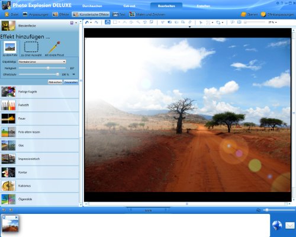
Task: Open the Text menu item
Action: pyautogui.click(x=119, y=14)
